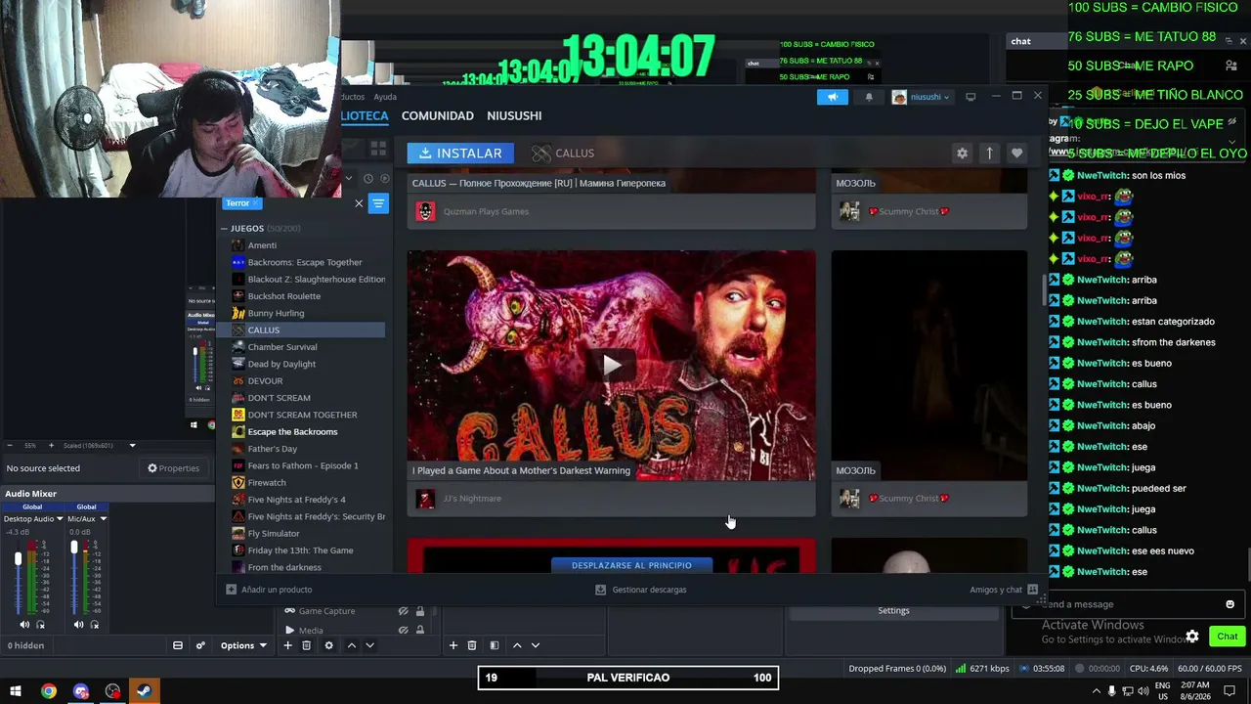Click the recent activity clock icon
Viewport: 1251px width, 704px height.
click(368, 179)
